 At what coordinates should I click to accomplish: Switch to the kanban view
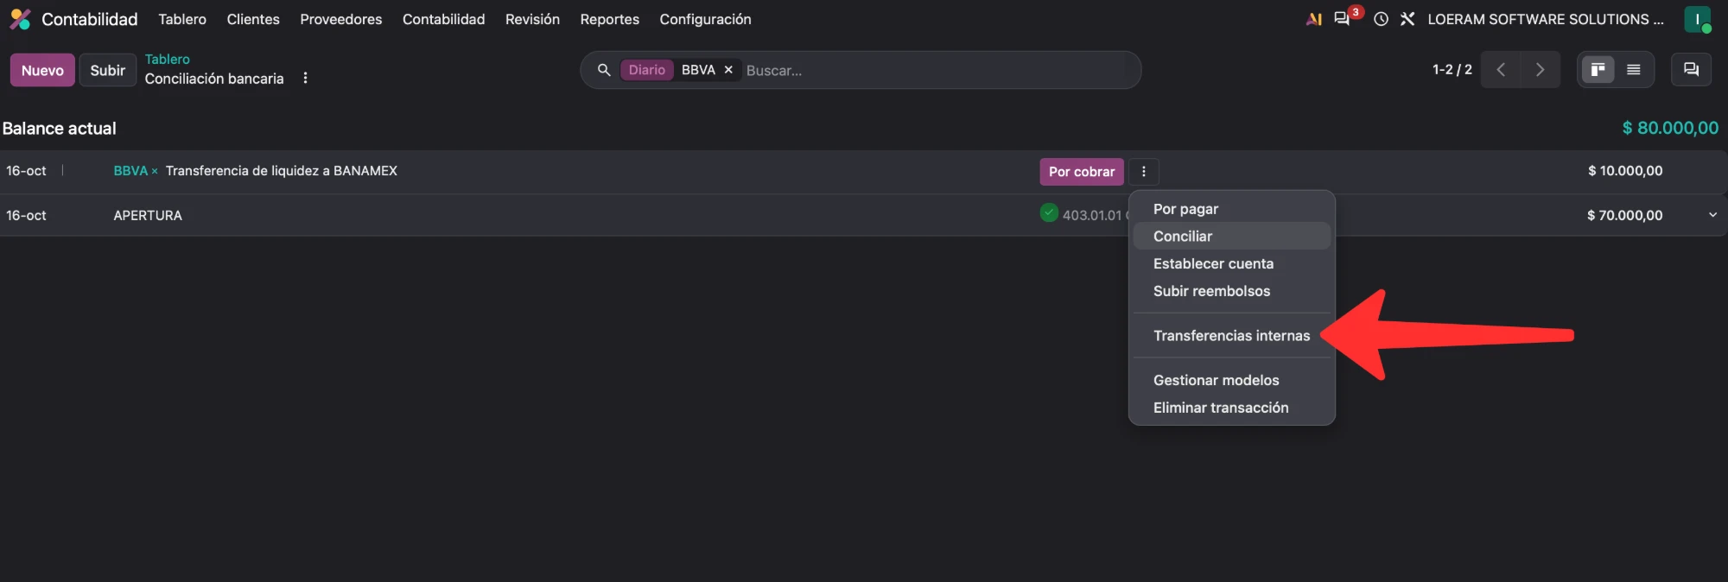[x=1598, y=70]
